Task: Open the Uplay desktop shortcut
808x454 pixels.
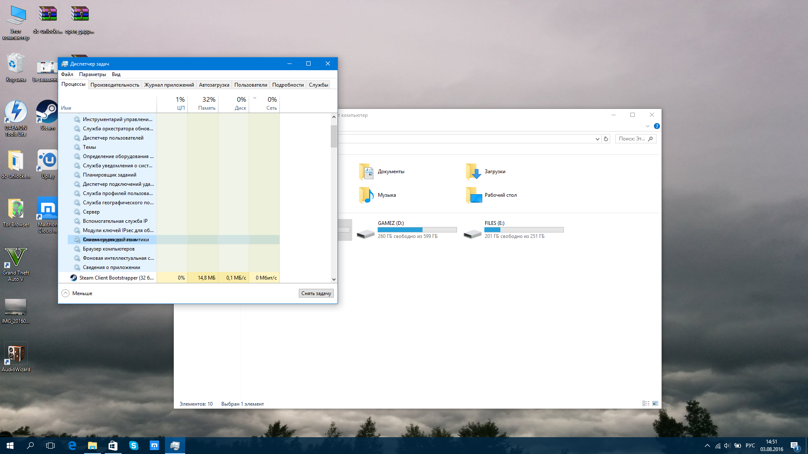Action: click(47, 161)
